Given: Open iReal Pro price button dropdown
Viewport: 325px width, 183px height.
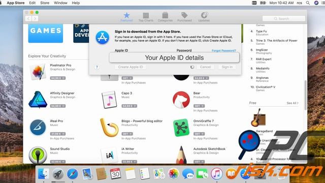Looking at the screenshot, I should click(x=57, y=134).
